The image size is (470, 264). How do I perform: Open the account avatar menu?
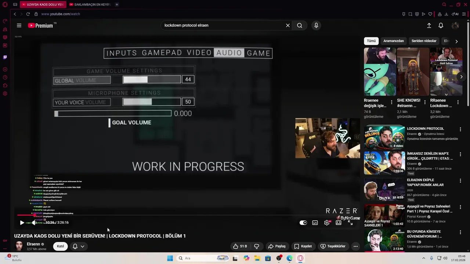455,25
